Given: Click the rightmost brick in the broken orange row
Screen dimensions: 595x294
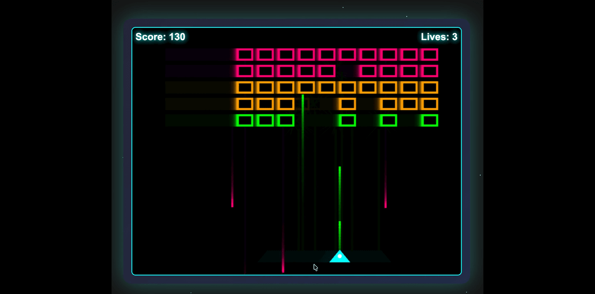Looking at the screenshot, I should (430, 104).
